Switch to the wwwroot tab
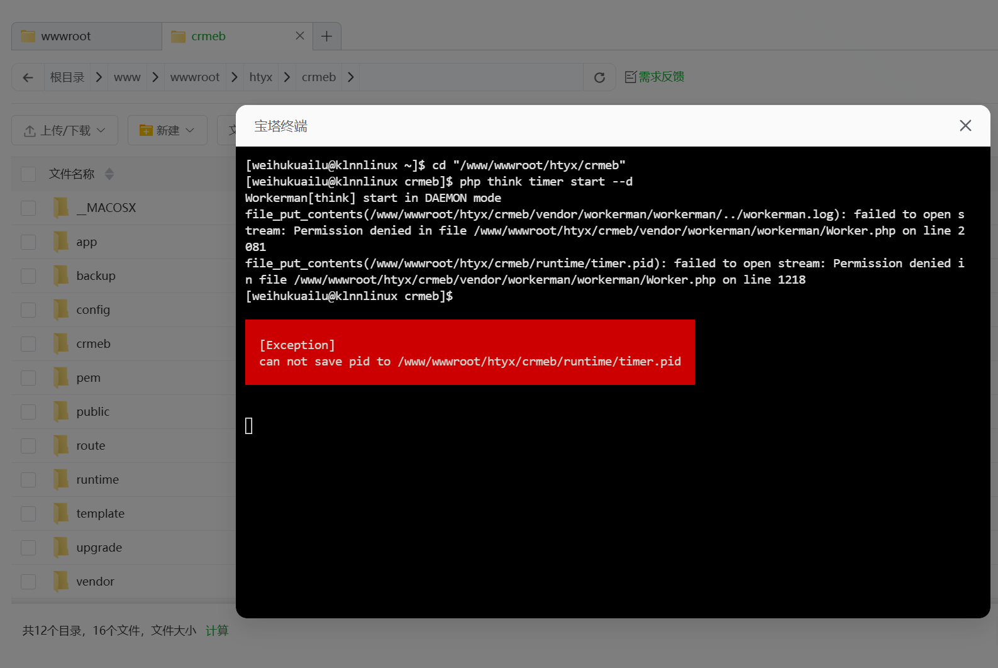The width and height of the screenshot is (998, 668). point(87,36)
